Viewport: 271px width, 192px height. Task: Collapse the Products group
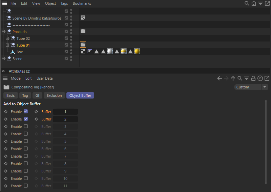coord(3,32)
